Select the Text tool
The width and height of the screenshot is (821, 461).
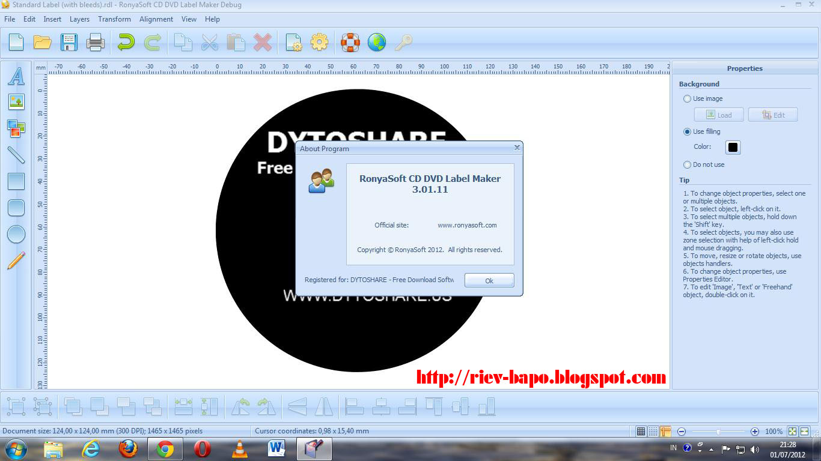(x=16, y=76)
